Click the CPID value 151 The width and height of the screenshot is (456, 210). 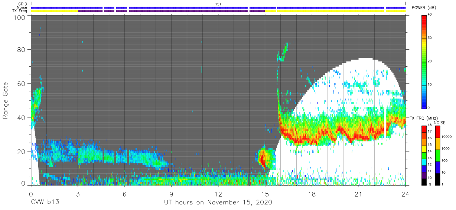218,4
